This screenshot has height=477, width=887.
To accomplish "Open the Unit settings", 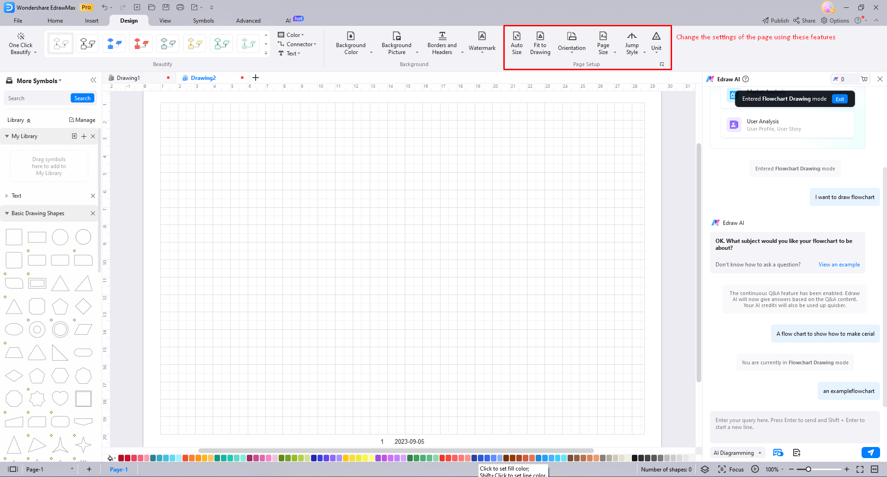I will [656, 43].
